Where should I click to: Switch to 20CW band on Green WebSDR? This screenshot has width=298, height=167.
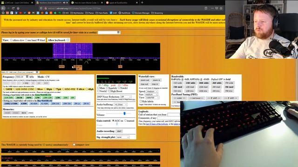coord(20,98)
